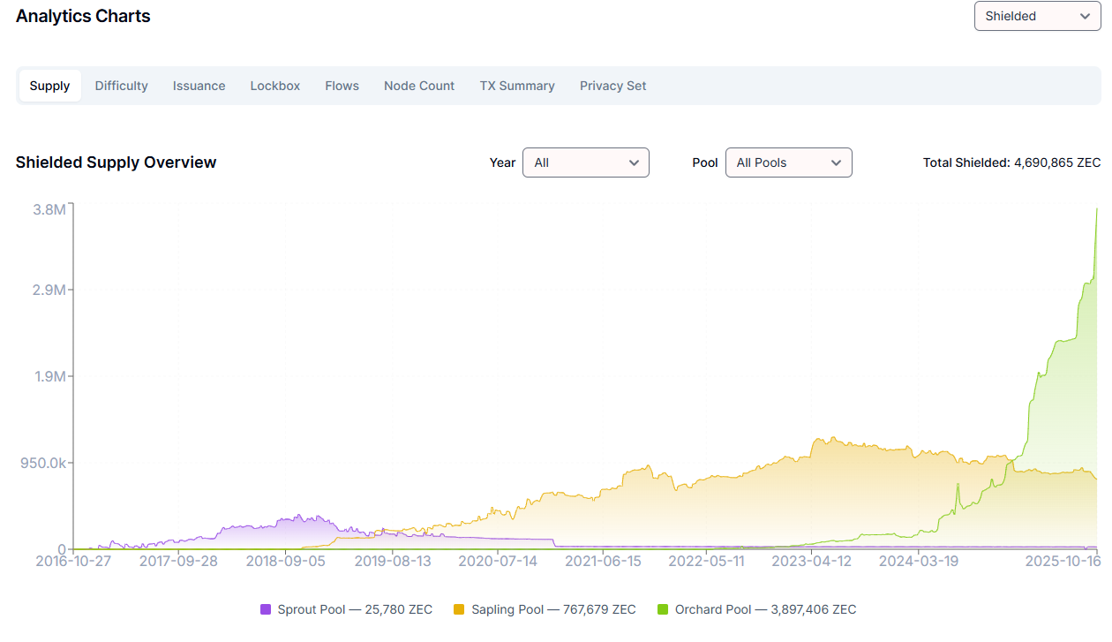Open the All Pools dropdown
The image size is (1112, 642).
[x=788, y=162]
